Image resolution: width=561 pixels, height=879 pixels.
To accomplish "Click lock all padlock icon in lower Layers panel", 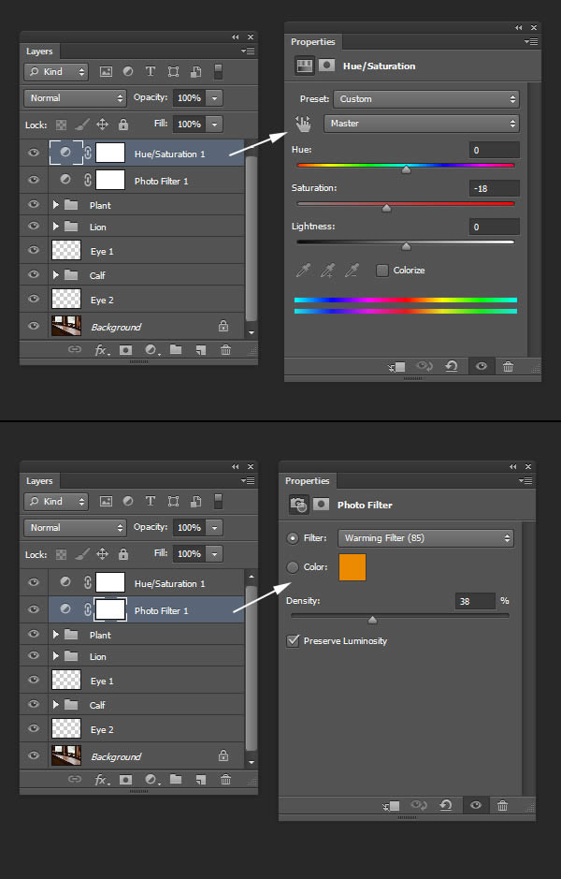I will click(123, 554).
